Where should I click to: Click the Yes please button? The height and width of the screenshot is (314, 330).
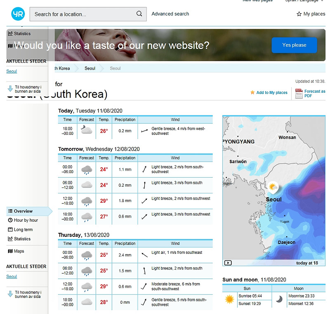coord(294,45)
